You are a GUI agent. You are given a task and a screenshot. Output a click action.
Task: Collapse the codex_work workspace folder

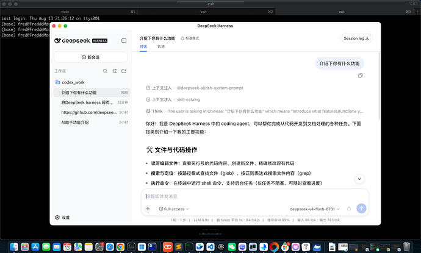(70, 82)
